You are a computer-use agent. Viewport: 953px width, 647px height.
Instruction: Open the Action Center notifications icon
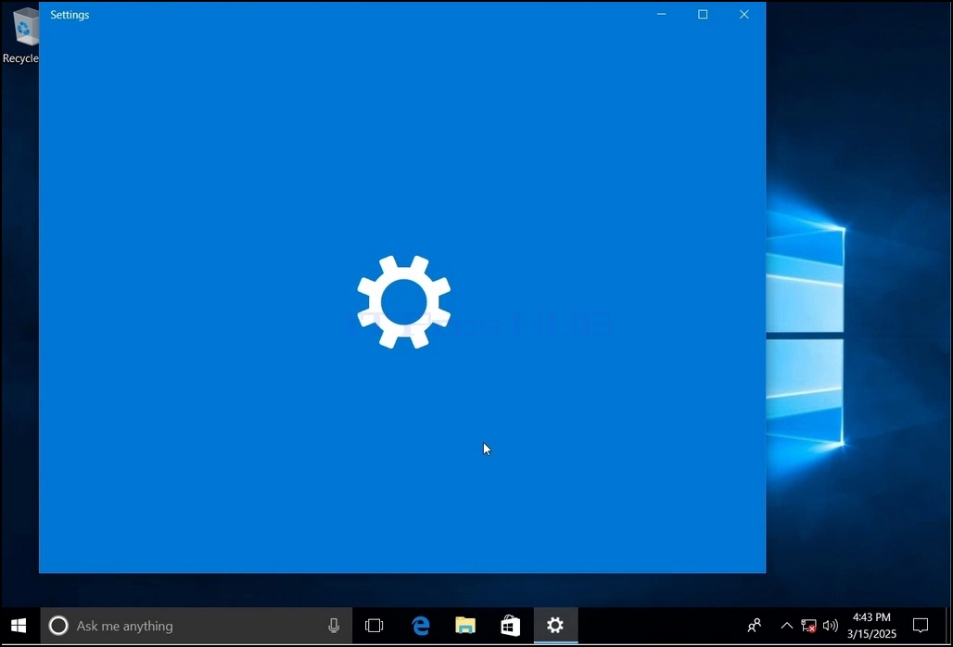[921, 625]
